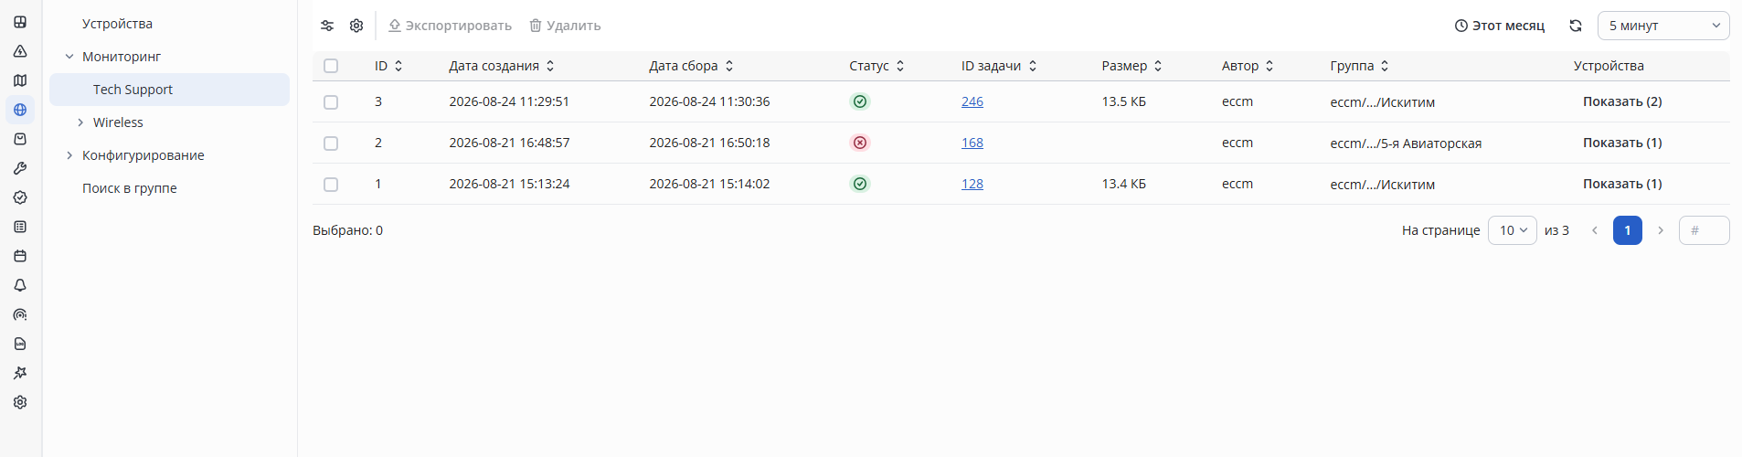
Task: Open the map icon in left sidebar
Action: 20,80
